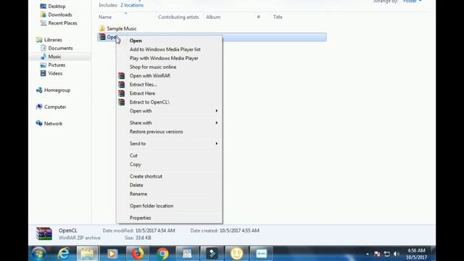This screenshot has height=261, width=464.
Task: Click WinRAR icon beside Extract Here
Action: (x=122, y=94)
